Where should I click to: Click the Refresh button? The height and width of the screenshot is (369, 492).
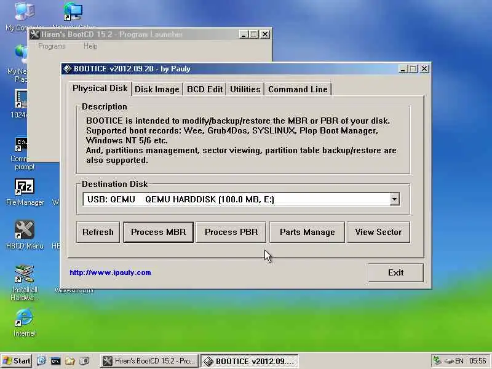tap(98, 232)
